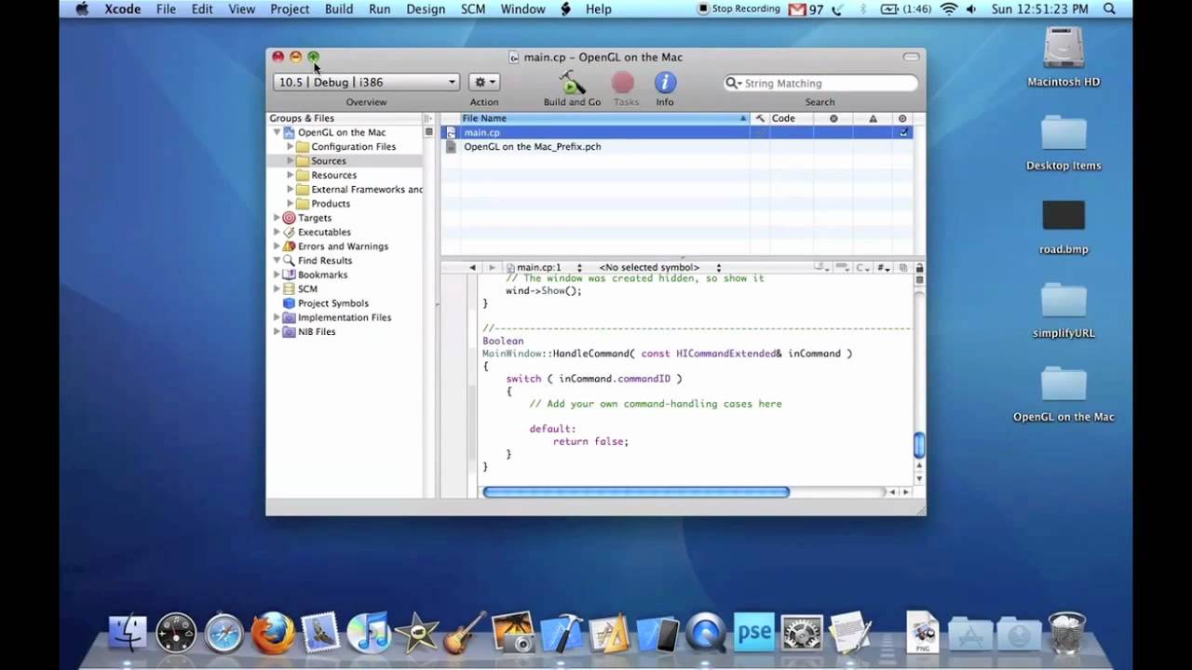
Task: Select Errors and Warnings group
Action: [343, 246]
